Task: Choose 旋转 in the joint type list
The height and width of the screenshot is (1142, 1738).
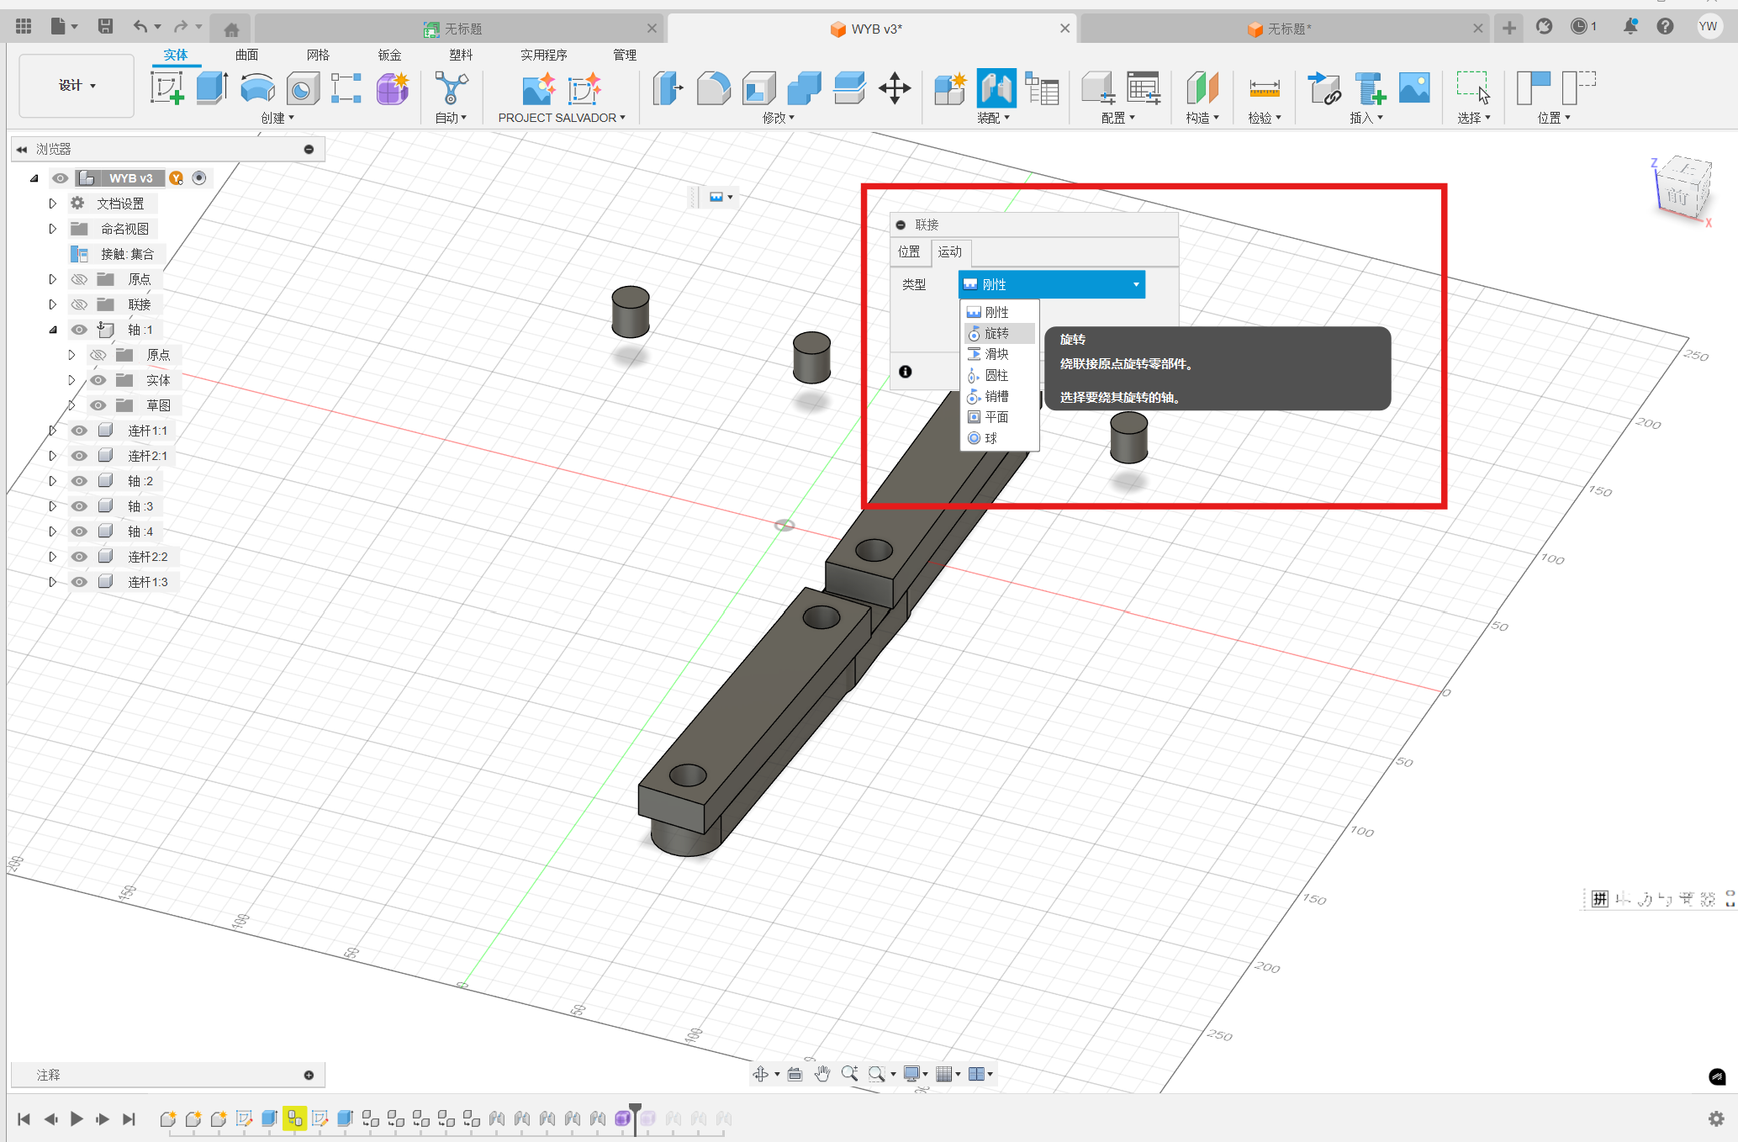Action: pos(1000,333)
